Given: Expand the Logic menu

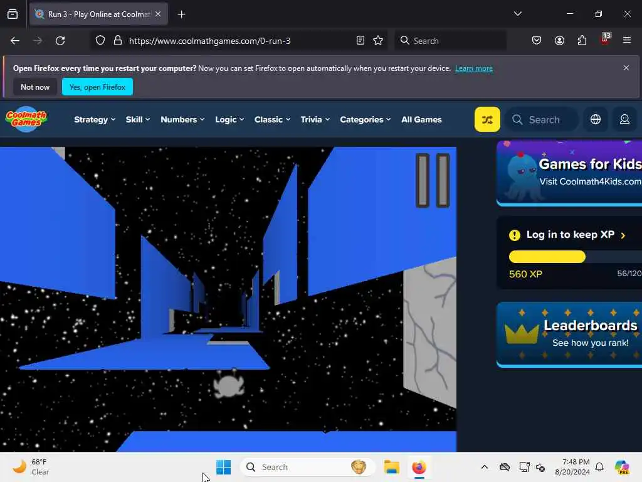Looking at the screenshot, I should pyautogui.click(x=229, y=120).
